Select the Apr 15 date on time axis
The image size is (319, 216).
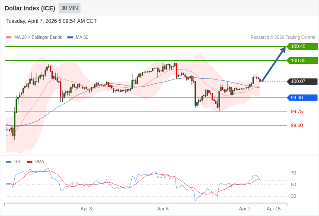274,209
